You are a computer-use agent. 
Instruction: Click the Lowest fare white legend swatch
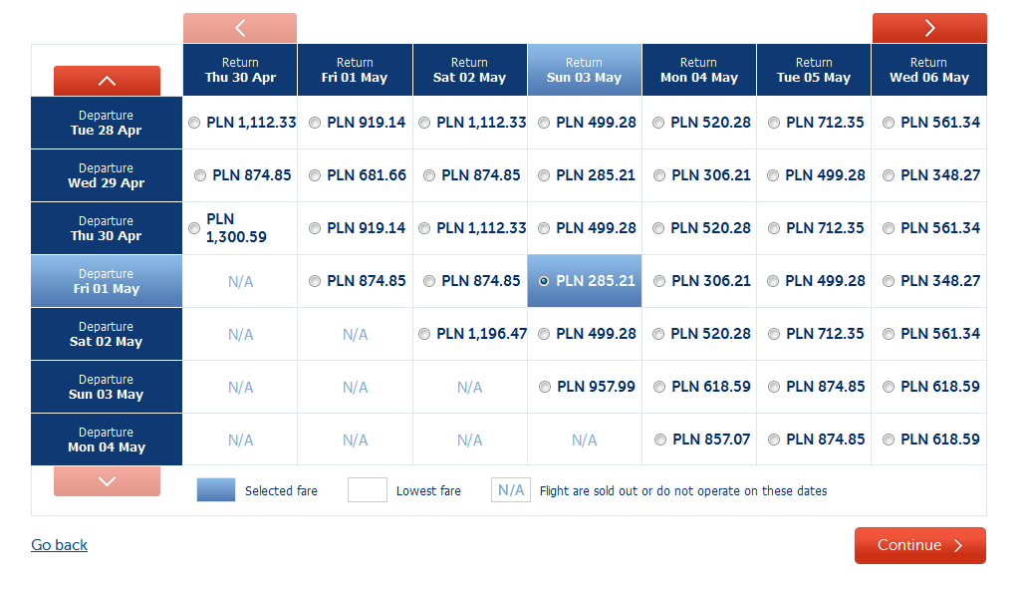(368, 489)
